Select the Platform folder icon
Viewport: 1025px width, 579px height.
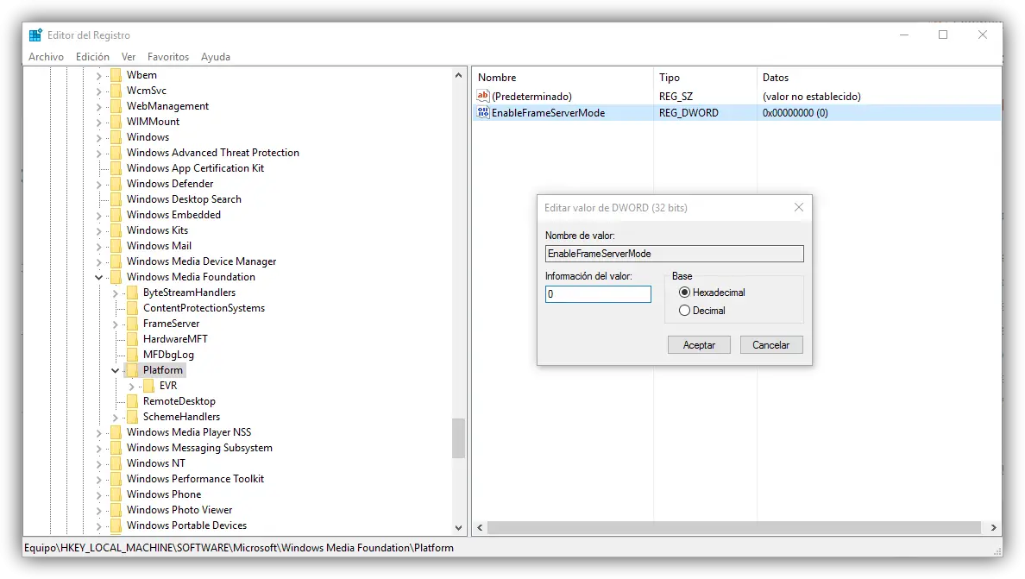133,370
